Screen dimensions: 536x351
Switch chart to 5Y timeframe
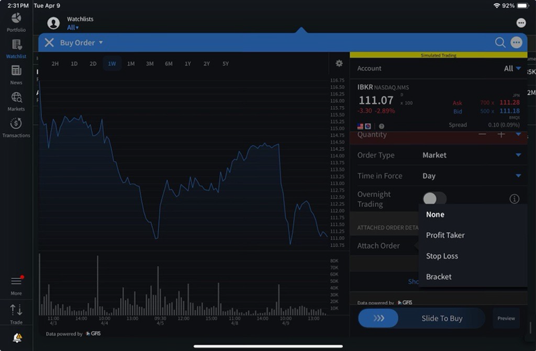(226, 64)
